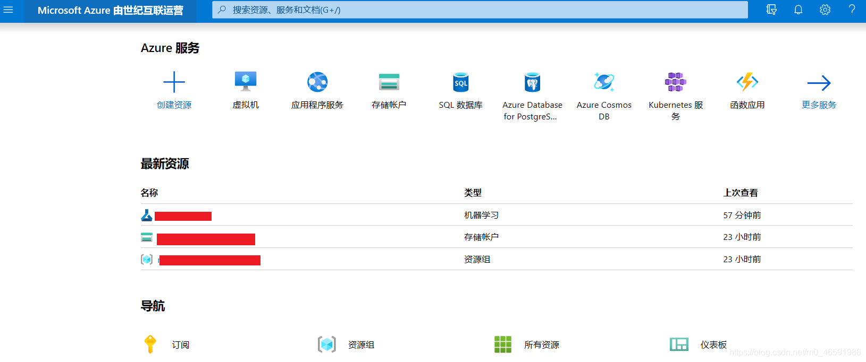This screenshot has width=866, height=362.
Task: Open 所有资源 green grid icon
Action: 503,344
